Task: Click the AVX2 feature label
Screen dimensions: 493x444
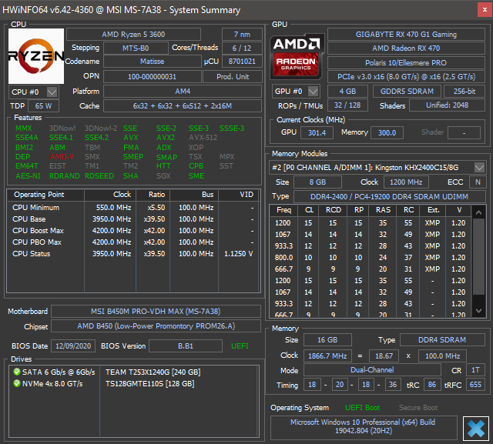Action: click(166, 138)
